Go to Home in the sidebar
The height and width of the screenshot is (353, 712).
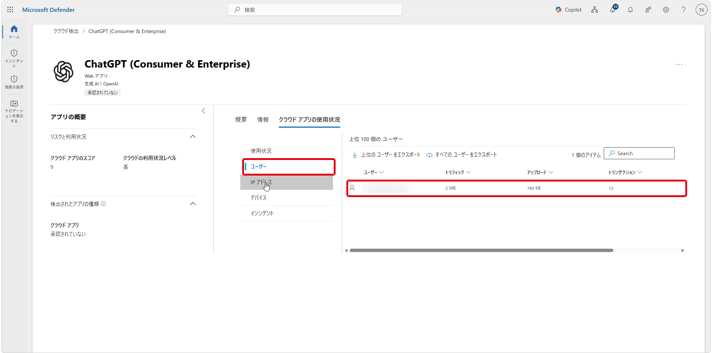pyautogui.click(x=14, y=32)
